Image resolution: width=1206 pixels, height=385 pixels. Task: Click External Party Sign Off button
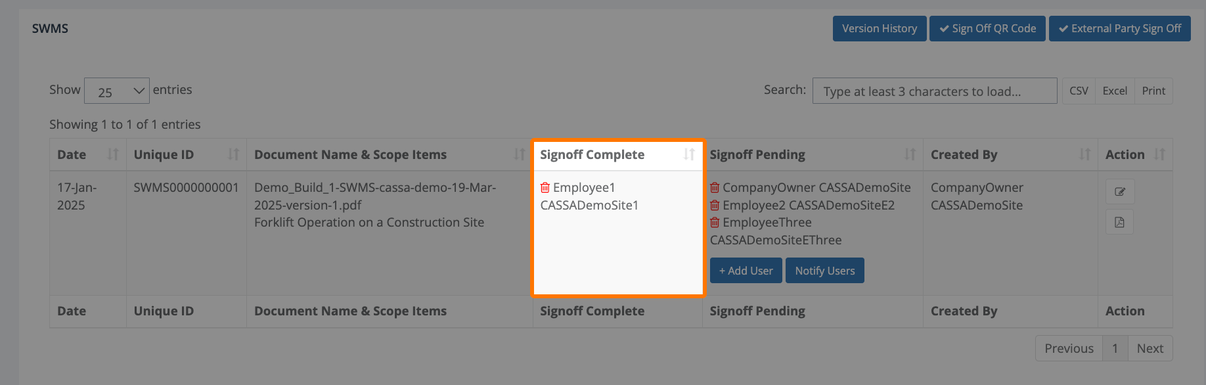click(1119, 29)
